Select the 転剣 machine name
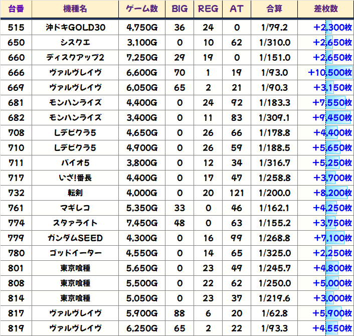Image resolution: width=354 pixels, height=336 pixels. 75,193
